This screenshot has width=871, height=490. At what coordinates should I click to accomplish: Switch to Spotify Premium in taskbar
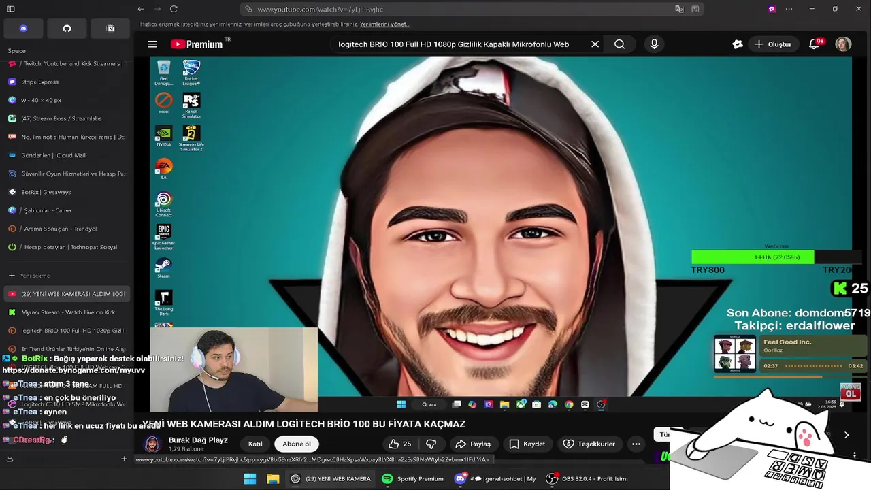click(x=413, y=478)
